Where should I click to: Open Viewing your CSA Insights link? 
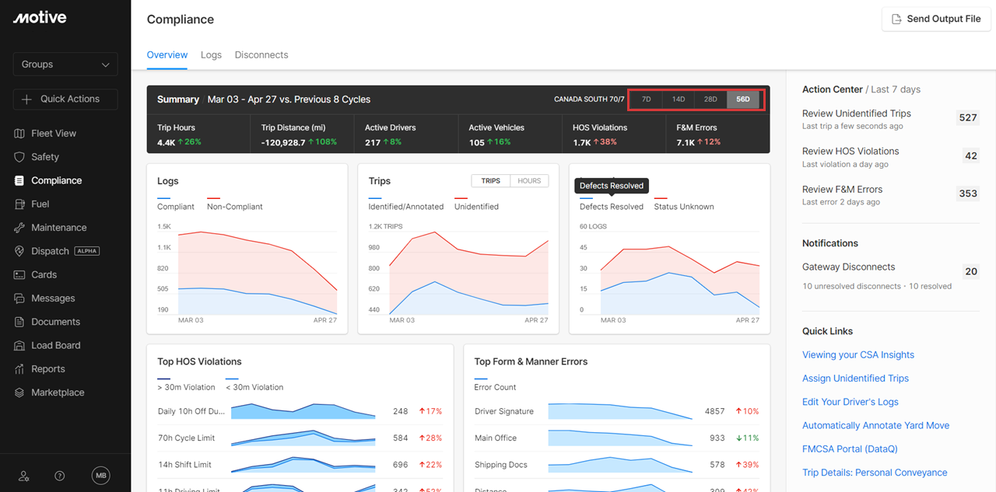857,355
